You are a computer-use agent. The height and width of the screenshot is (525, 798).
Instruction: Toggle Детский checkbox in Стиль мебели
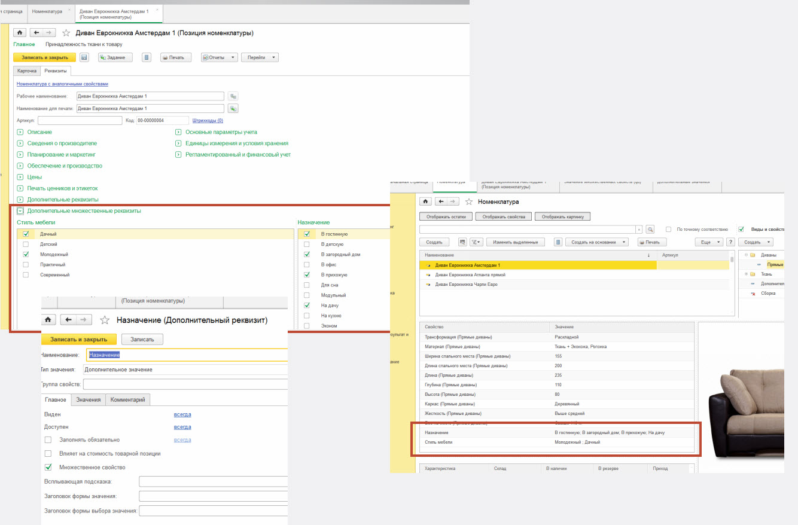[x=25, y=245]
